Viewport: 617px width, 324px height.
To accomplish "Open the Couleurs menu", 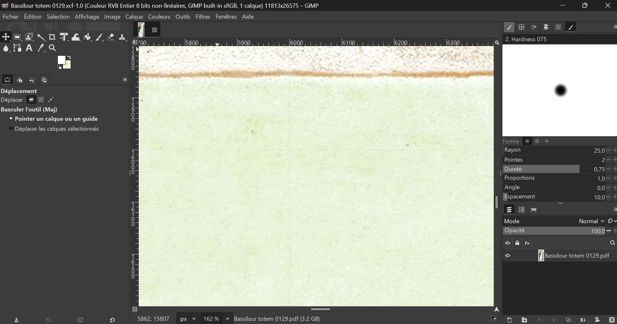I will (x=159, y=17).
